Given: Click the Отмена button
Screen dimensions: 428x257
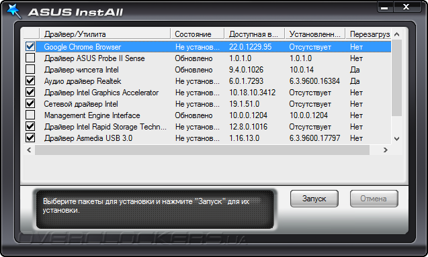Looking at the screenshot, I should 374,199.
